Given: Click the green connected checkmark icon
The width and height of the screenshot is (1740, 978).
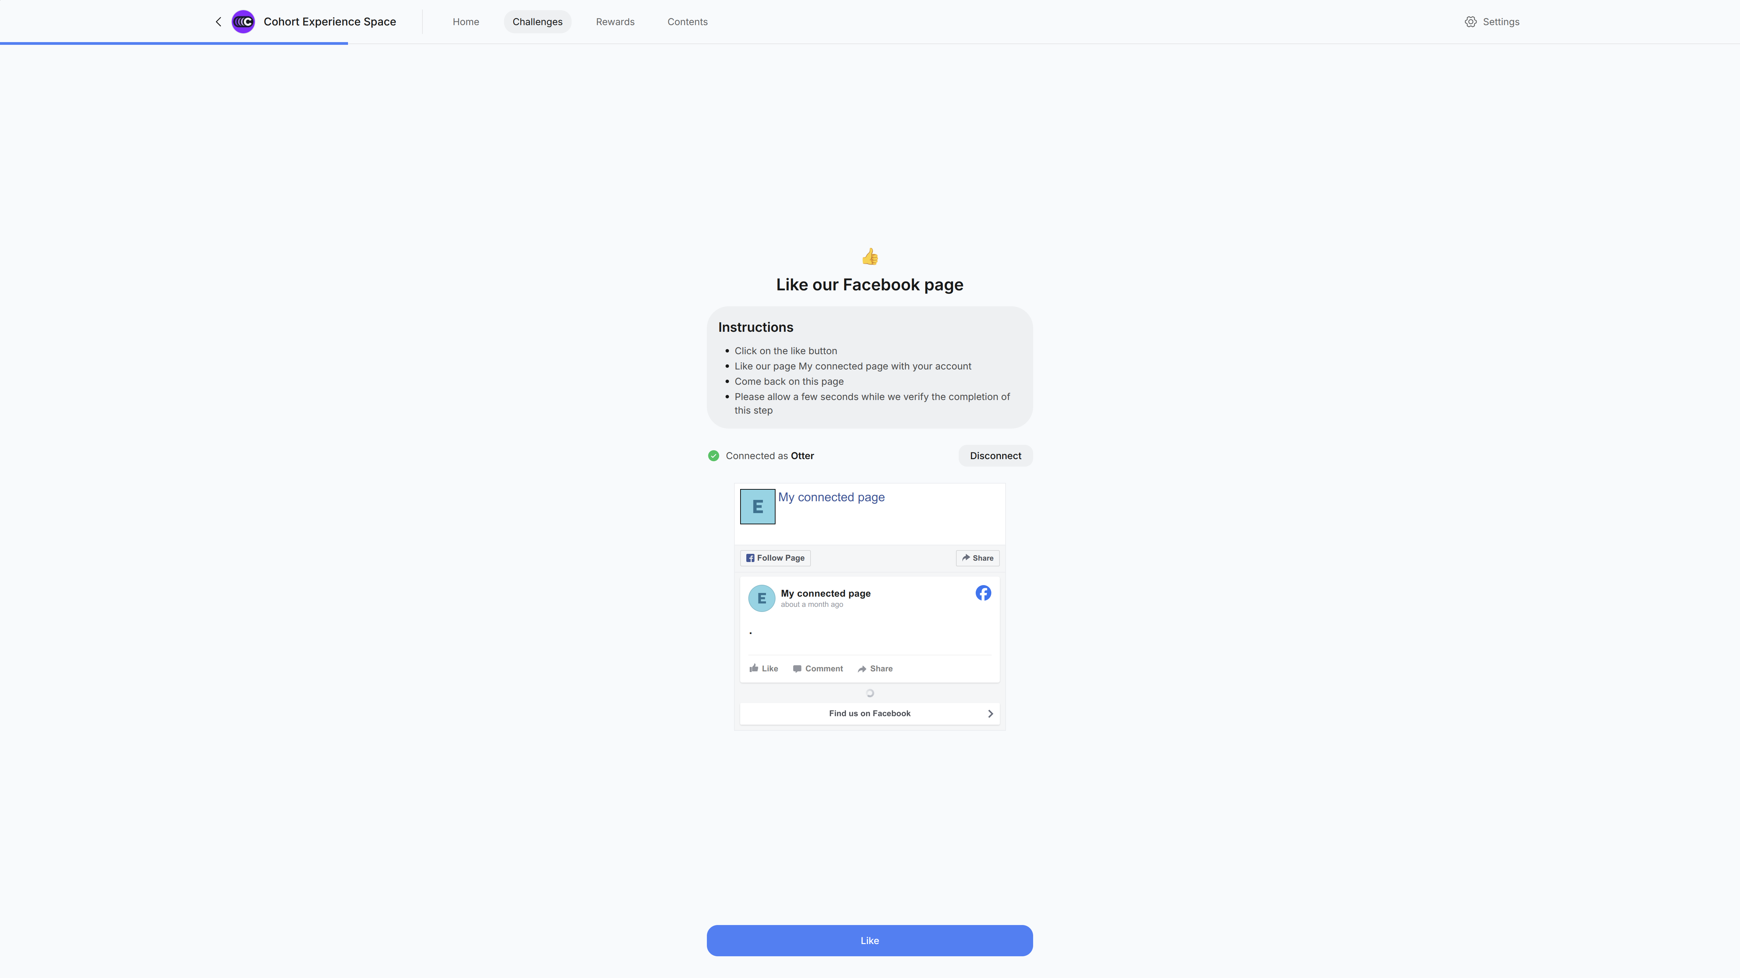Looking at the screenshot, I should [x=713, y=456].
